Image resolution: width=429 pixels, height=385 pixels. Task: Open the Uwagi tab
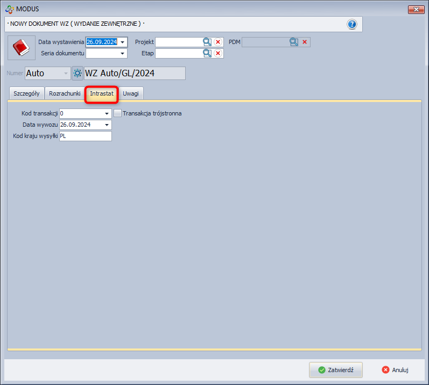click(x=131, y=93)
